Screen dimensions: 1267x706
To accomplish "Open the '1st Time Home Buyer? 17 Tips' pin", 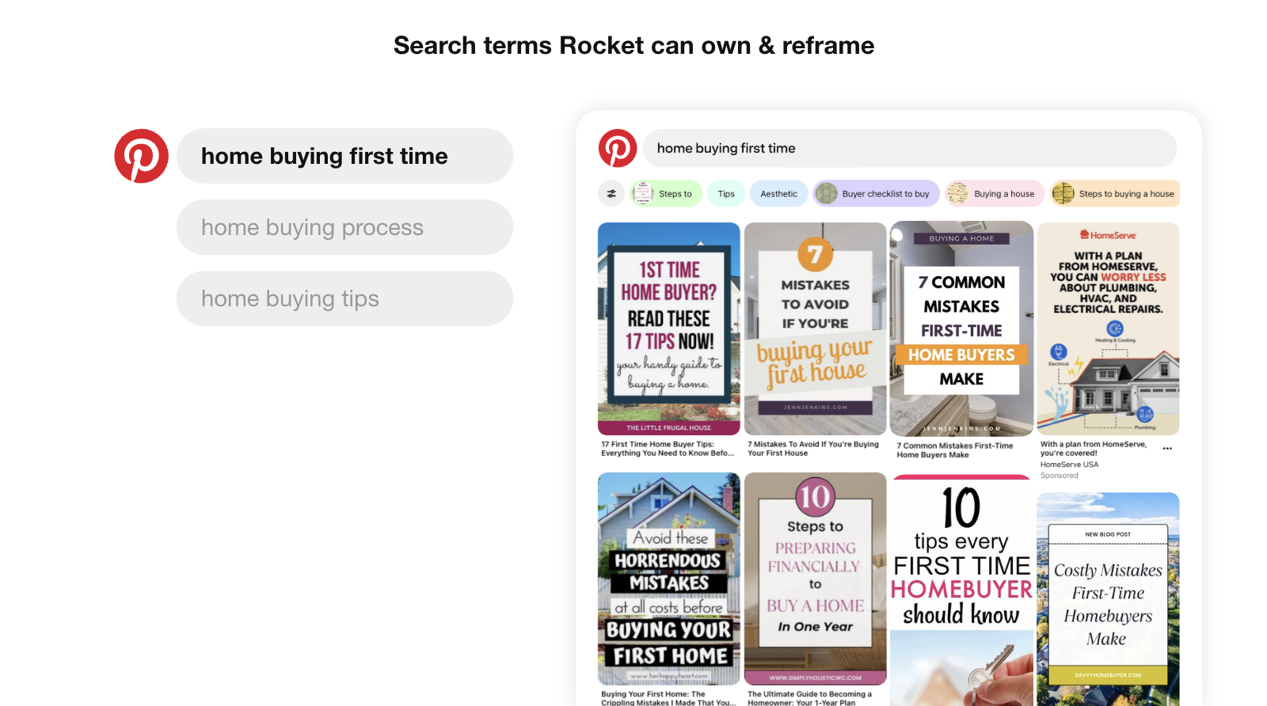I will (x=669, y=328).
